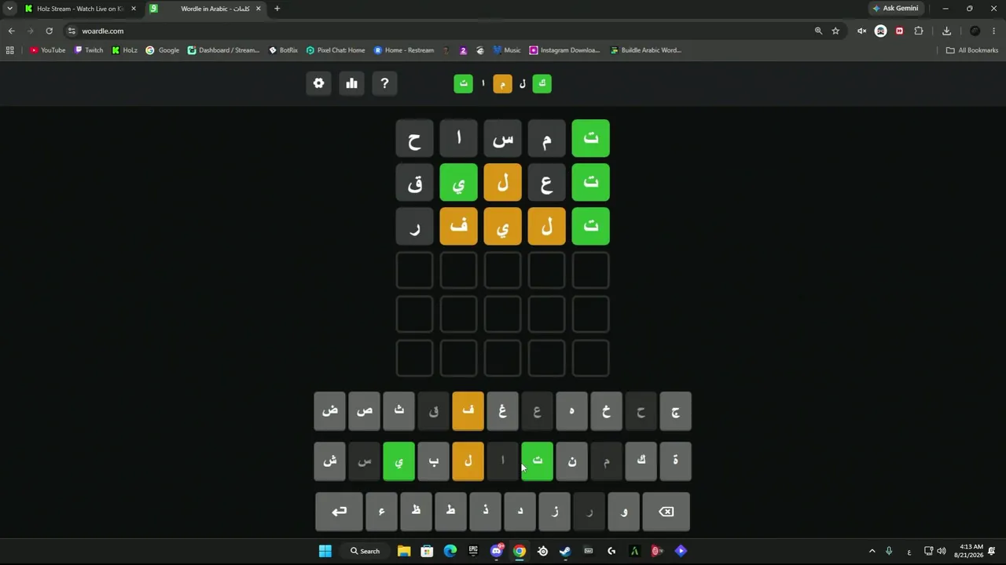Tap the ه key

tap(571, 411)
